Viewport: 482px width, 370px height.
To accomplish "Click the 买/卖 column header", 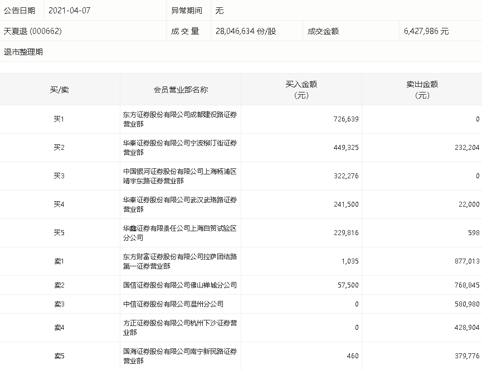I will [59, 90].
